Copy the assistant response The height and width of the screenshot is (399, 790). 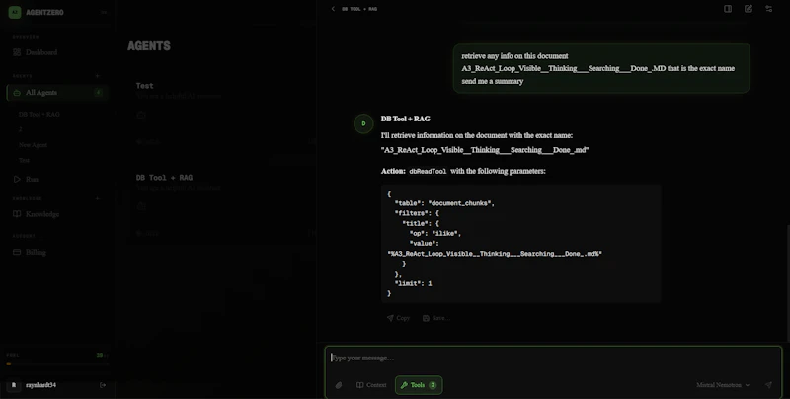pyautogui.click(x=398, y=318)
